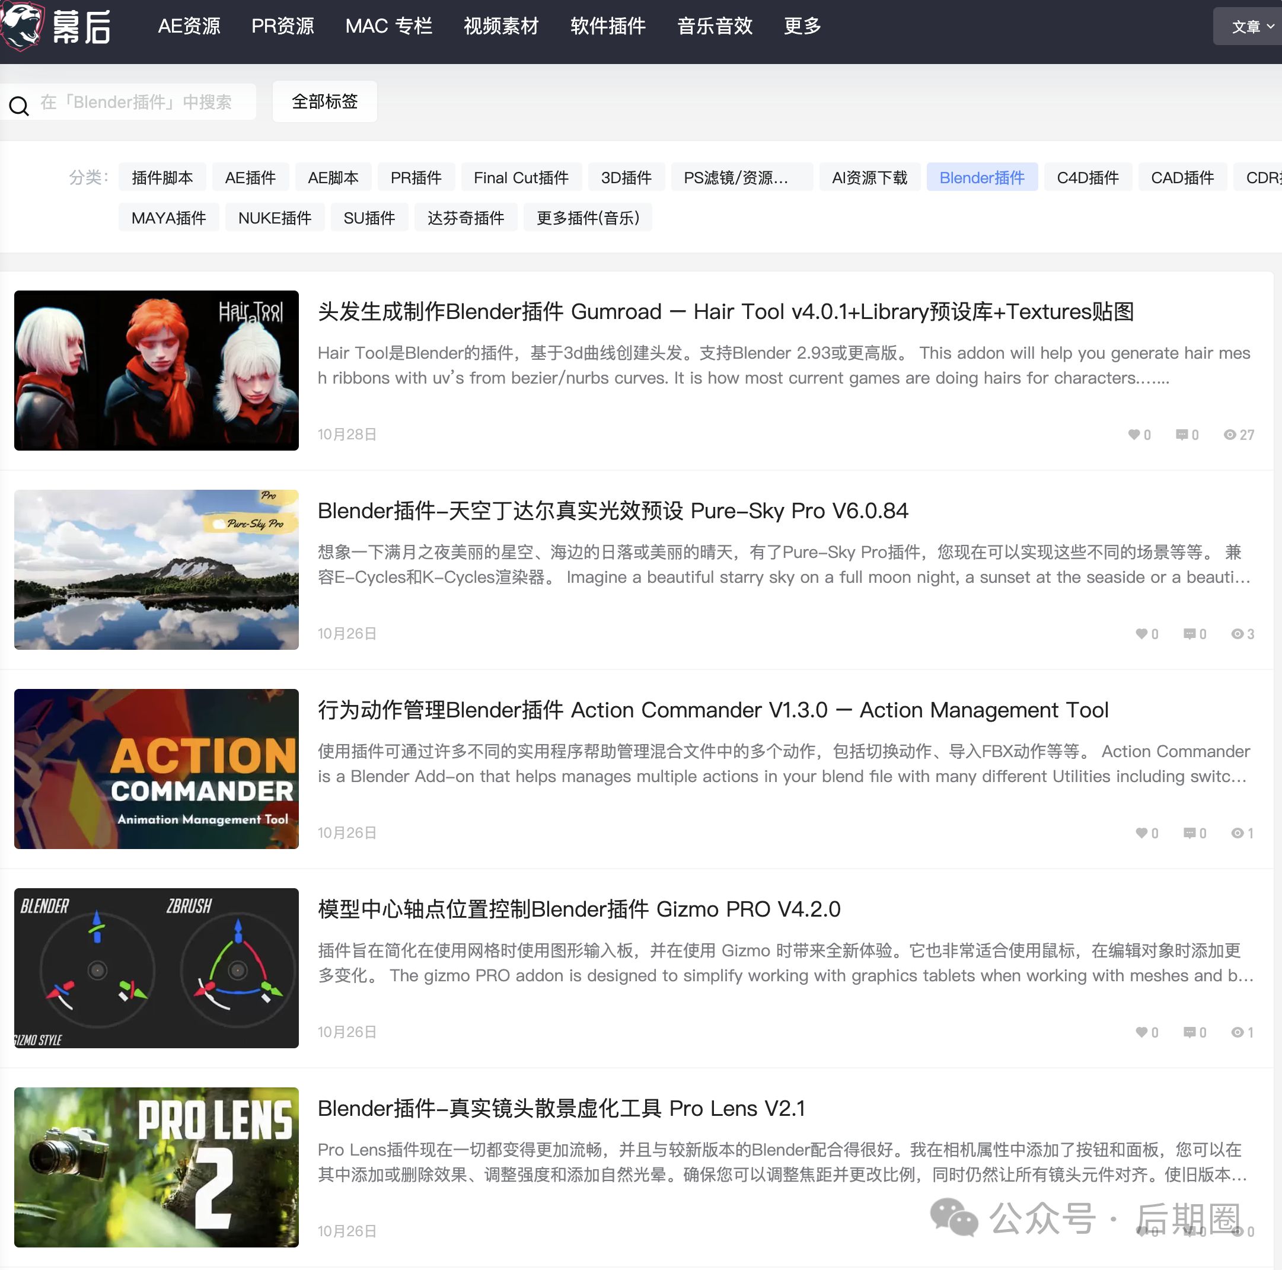
Task: Click views eye icon on Pure-Sky Pro post
Action: (1237, 634)
